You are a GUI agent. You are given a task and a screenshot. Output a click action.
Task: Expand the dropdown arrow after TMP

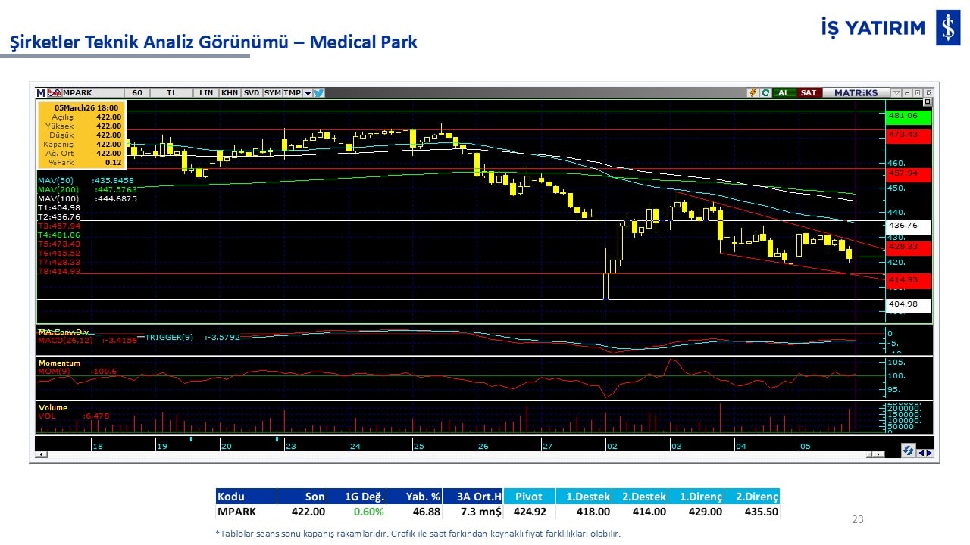[x=308, y=93]
